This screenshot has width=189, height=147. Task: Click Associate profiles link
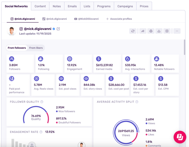pyautogui.click(x=119, y=19)
